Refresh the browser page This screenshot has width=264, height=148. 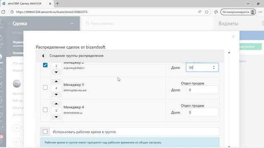pyautogui.click(x=3, y=12)
